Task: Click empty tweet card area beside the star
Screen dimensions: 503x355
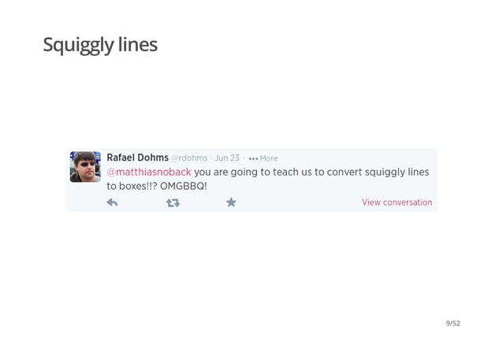Action: tap(298, 202)
